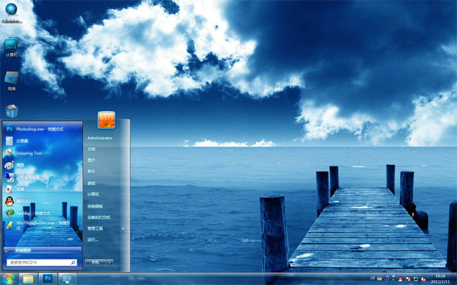The width and height of the screenshot is (457, 285).
Task: Open the Network (网络) desktop icon
Action: [11, 81]
